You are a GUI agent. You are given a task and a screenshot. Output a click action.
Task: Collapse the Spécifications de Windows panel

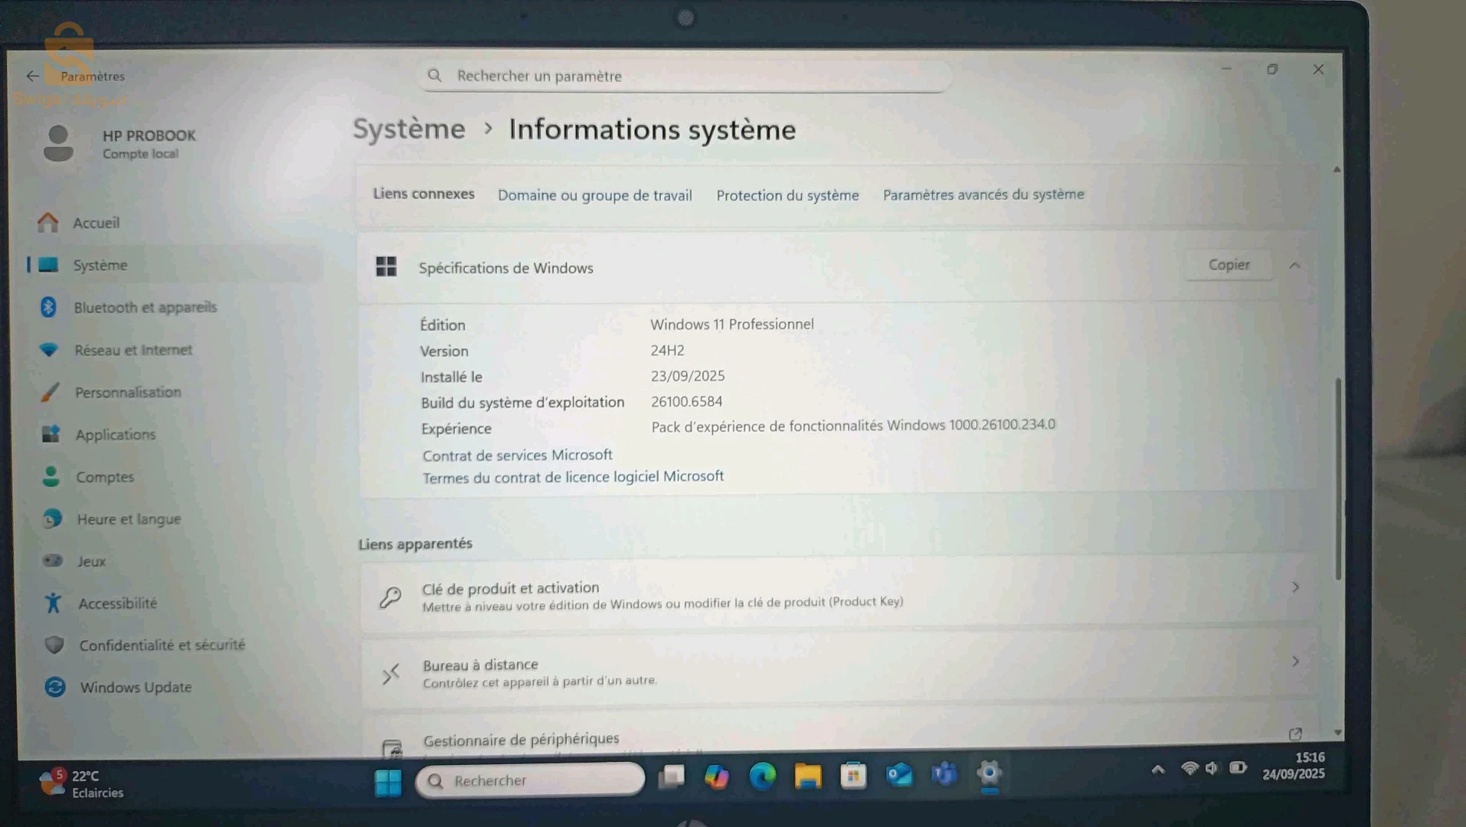click(x=1294, y=266)
